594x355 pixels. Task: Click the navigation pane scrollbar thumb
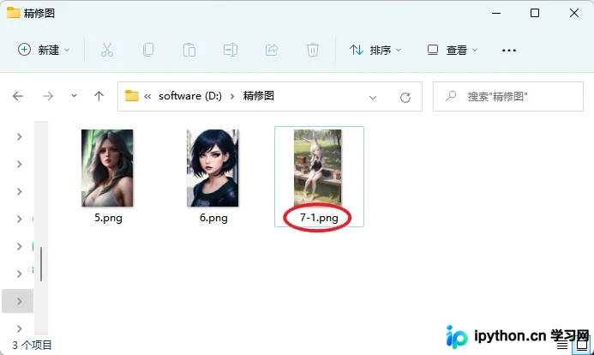click(41, 264)
